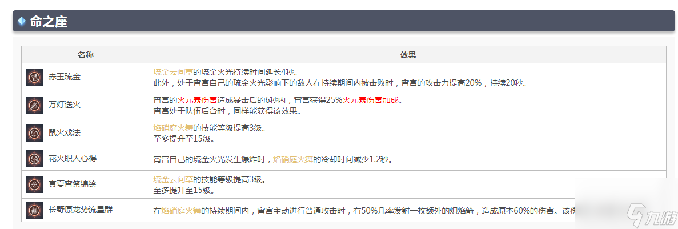Click the 真夏宵祭锦绘 constellation icon
Screen dimensions: 678x229
(34, 184)
